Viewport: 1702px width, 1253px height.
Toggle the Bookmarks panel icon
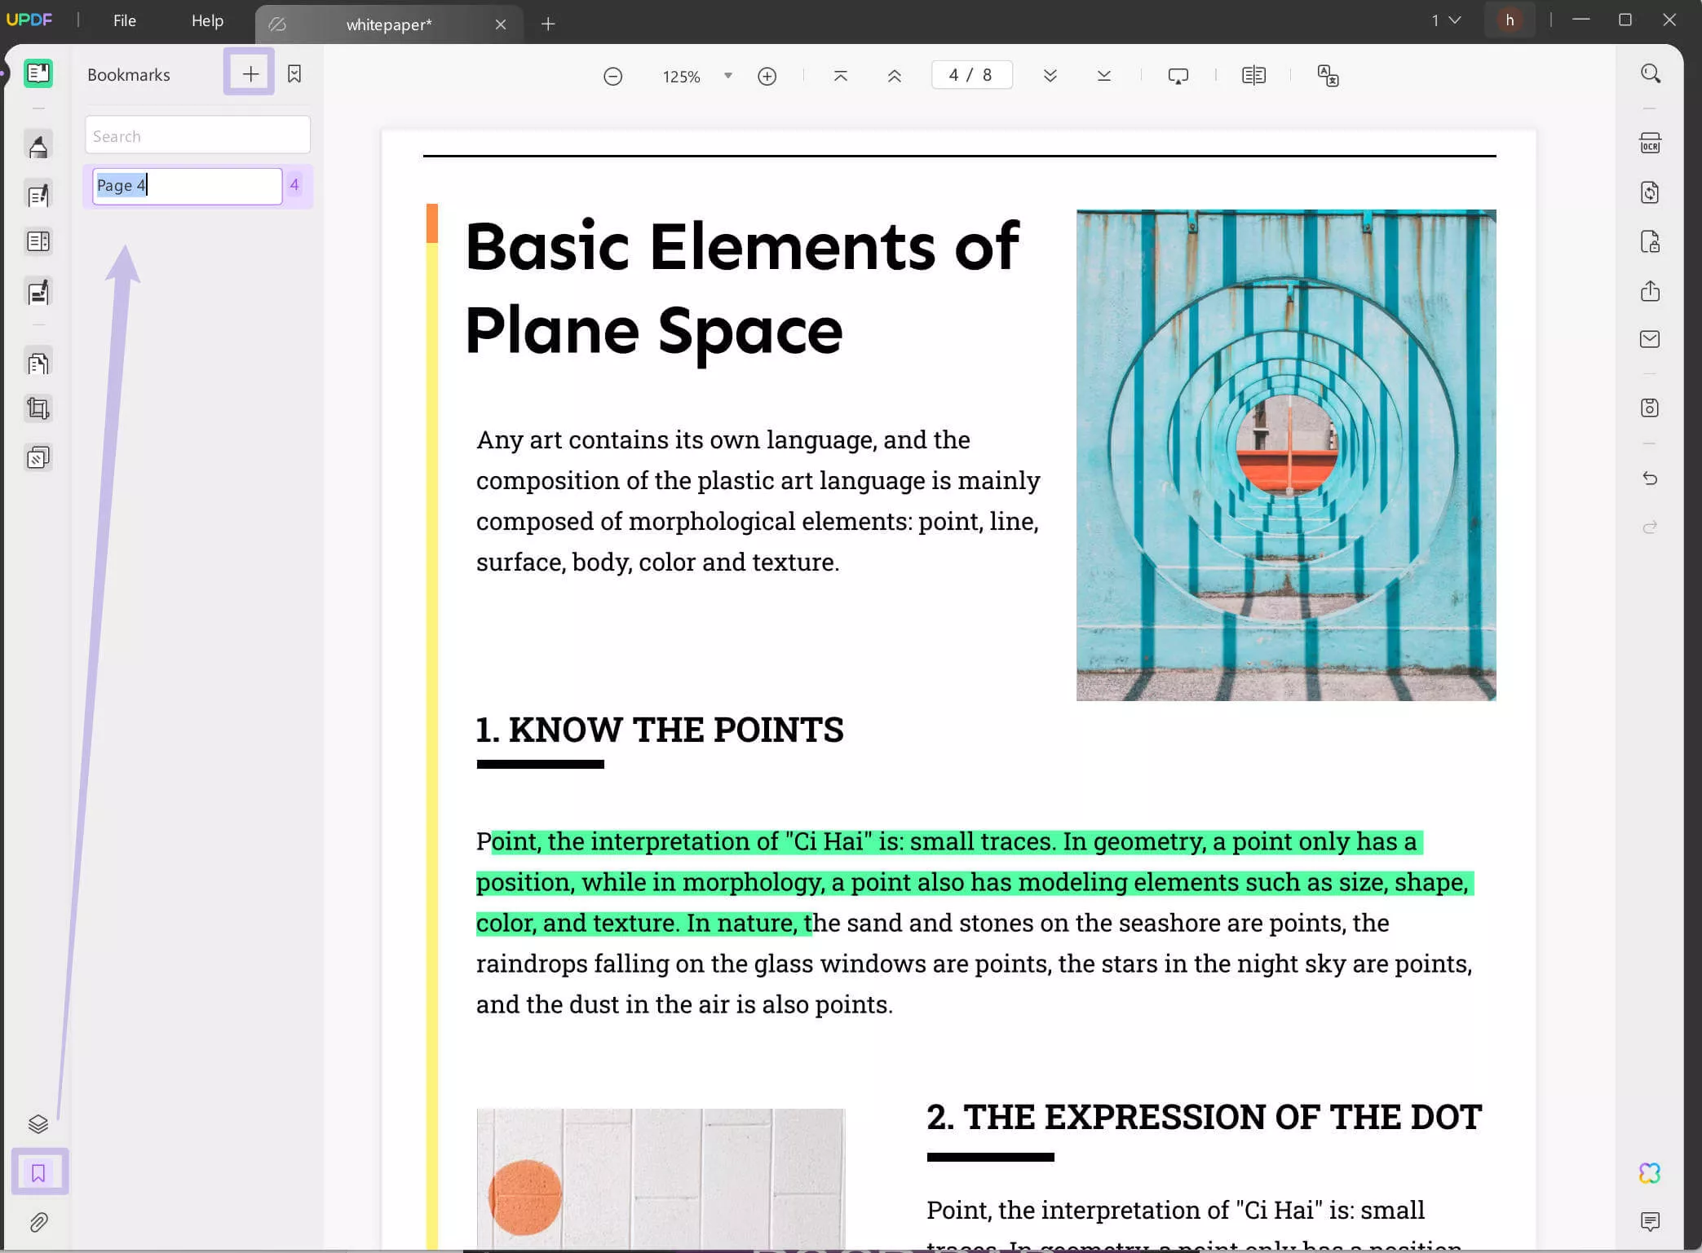tap(38, 1172)
